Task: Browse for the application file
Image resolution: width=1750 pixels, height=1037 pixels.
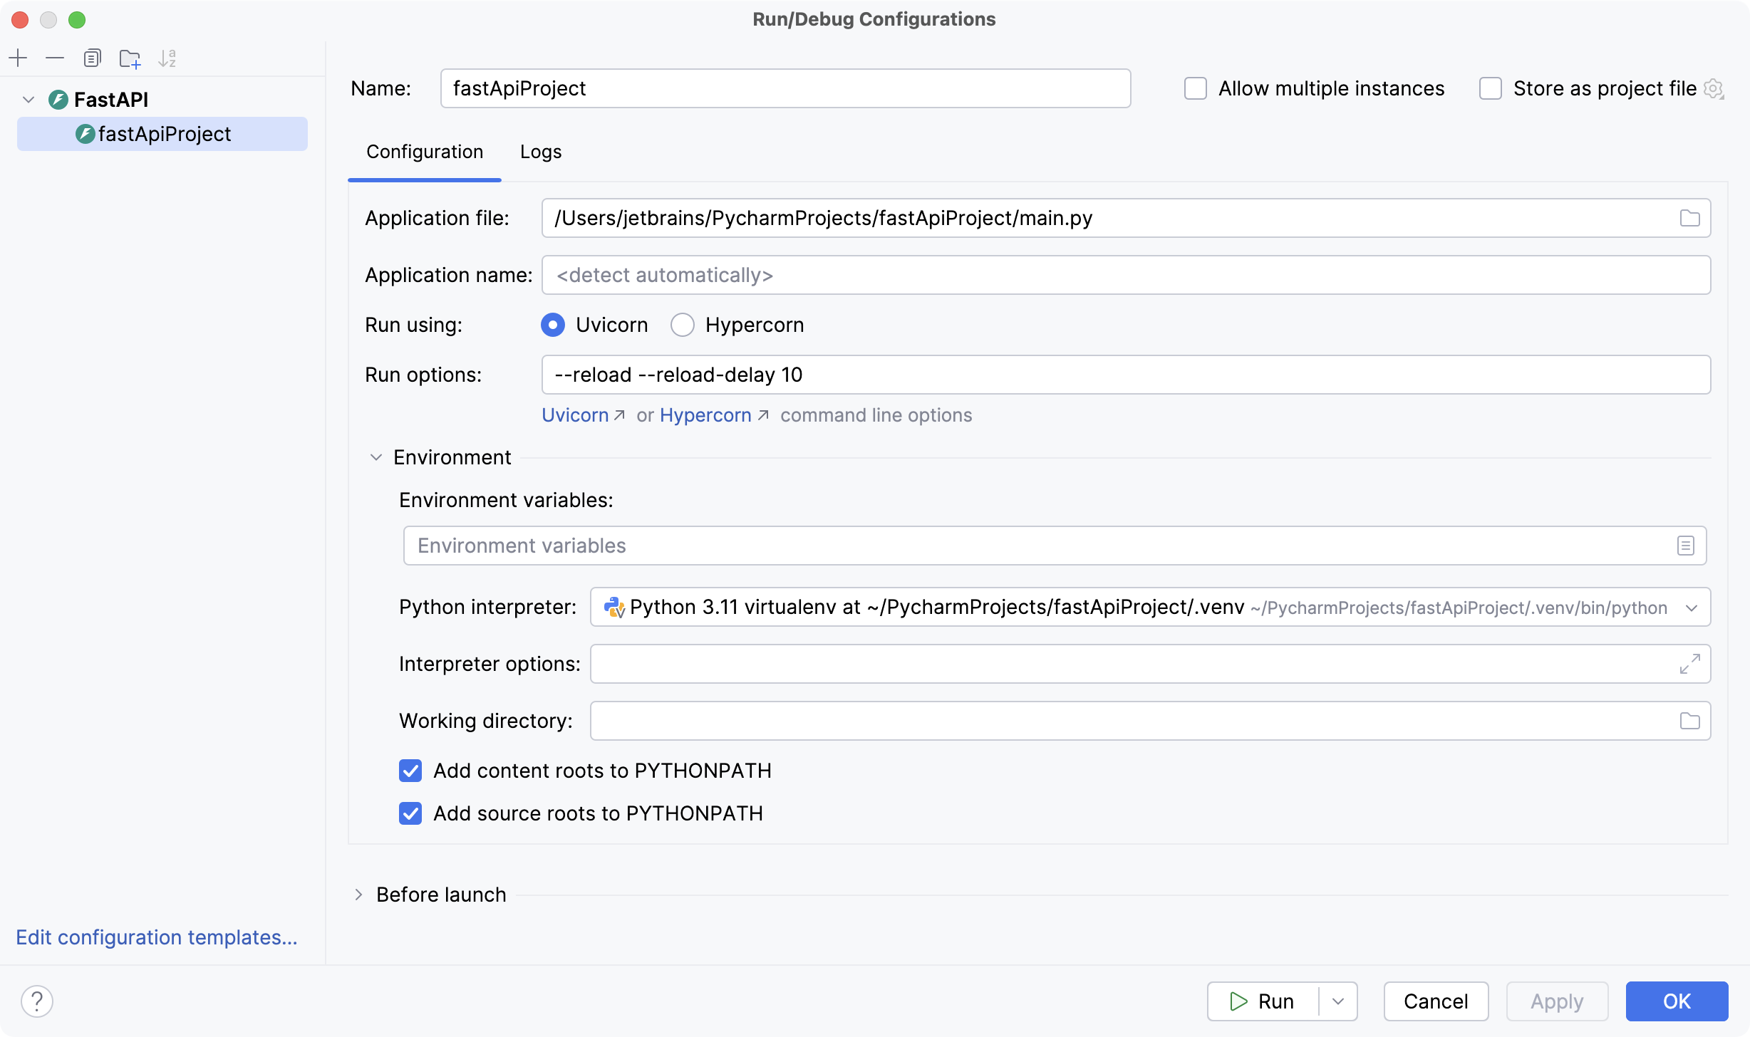Action: click(1689, 218)
